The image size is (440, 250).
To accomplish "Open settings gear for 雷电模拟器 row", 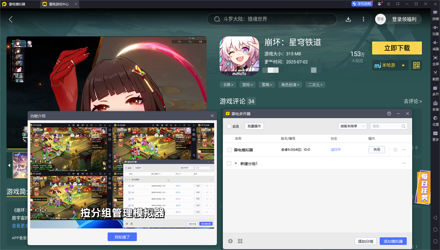I will (x=395, y=150).
